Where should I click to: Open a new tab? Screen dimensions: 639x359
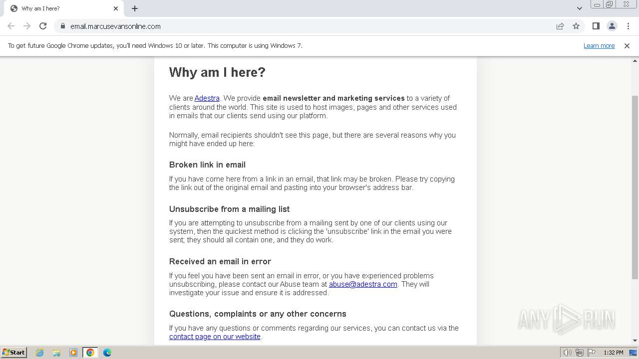point(135,8)
